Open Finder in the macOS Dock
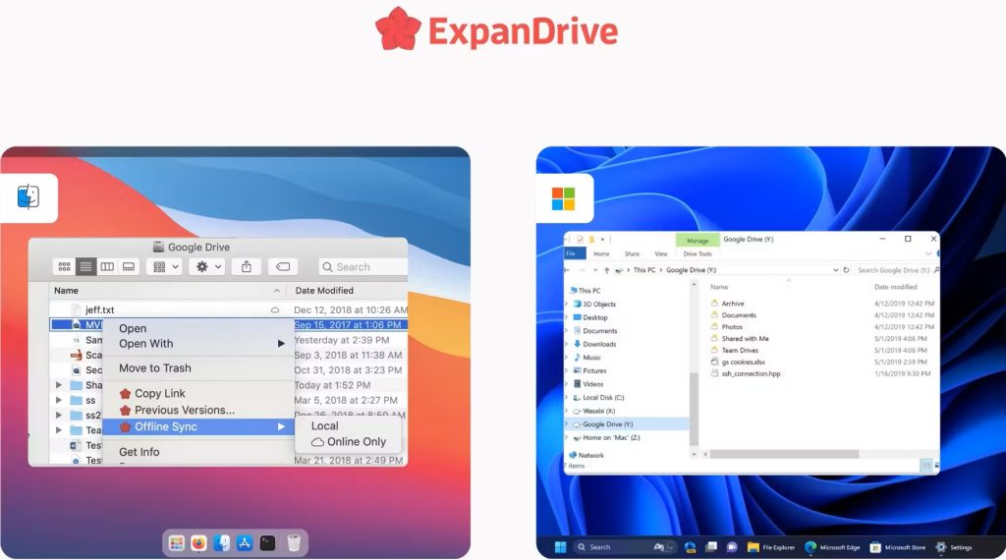 221,543
